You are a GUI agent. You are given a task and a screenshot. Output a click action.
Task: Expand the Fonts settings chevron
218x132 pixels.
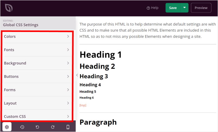[x=68, y=50]
